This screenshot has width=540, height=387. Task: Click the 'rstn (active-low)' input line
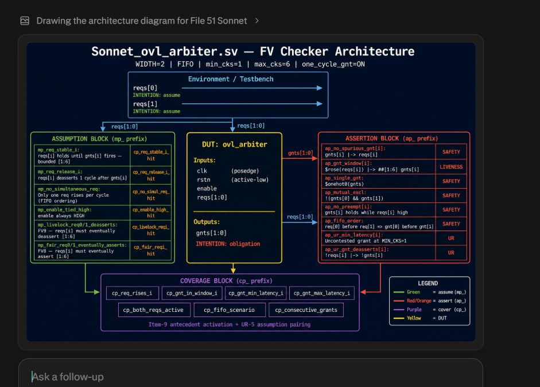pyautogui.click(x=232, y=179)
